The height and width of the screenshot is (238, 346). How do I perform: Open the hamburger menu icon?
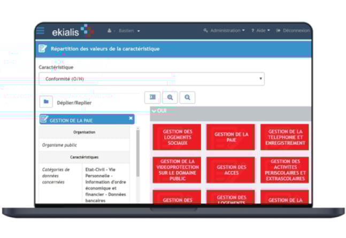pos(41,31)
